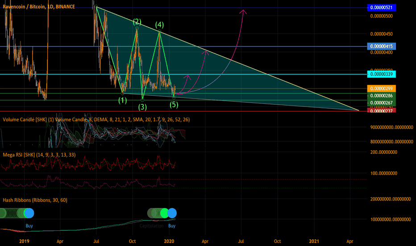The image size is (416, 246).
Task: Select the green 0.00000286 price label
Action: [x=381, y=96]
